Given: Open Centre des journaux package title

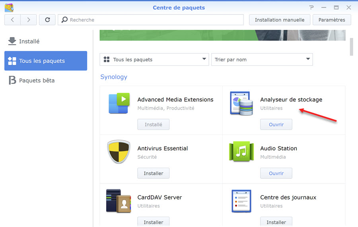Looking at the screenshot, I should 288,197.
